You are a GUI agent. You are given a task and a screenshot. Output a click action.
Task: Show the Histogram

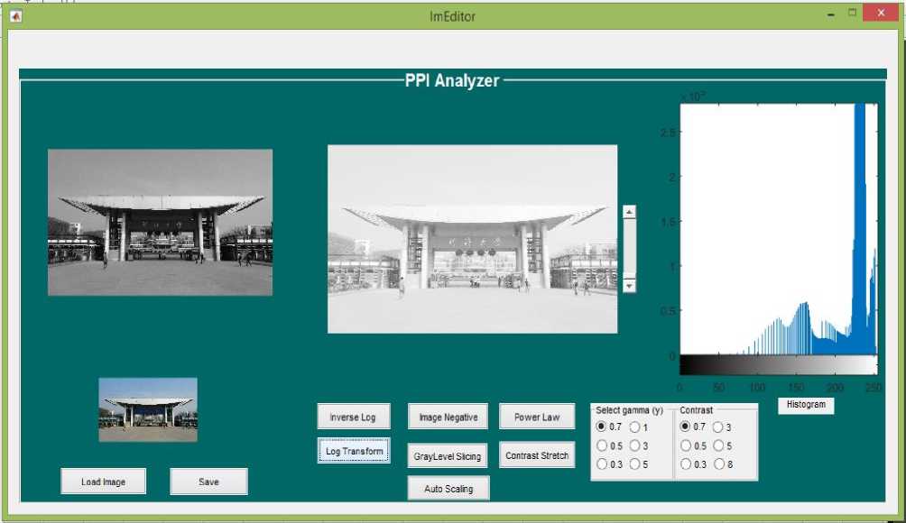pos(806,405)
